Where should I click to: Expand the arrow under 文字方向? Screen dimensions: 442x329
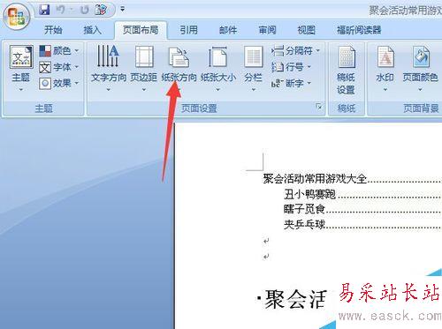108,89
